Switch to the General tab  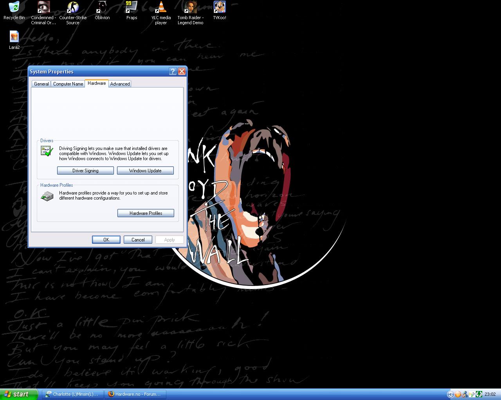(41, 84)
